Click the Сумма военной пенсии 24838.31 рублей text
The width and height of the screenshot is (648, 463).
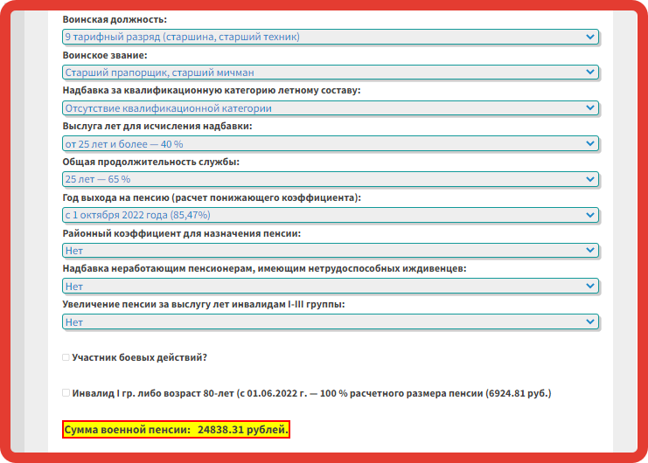point(176,430)
